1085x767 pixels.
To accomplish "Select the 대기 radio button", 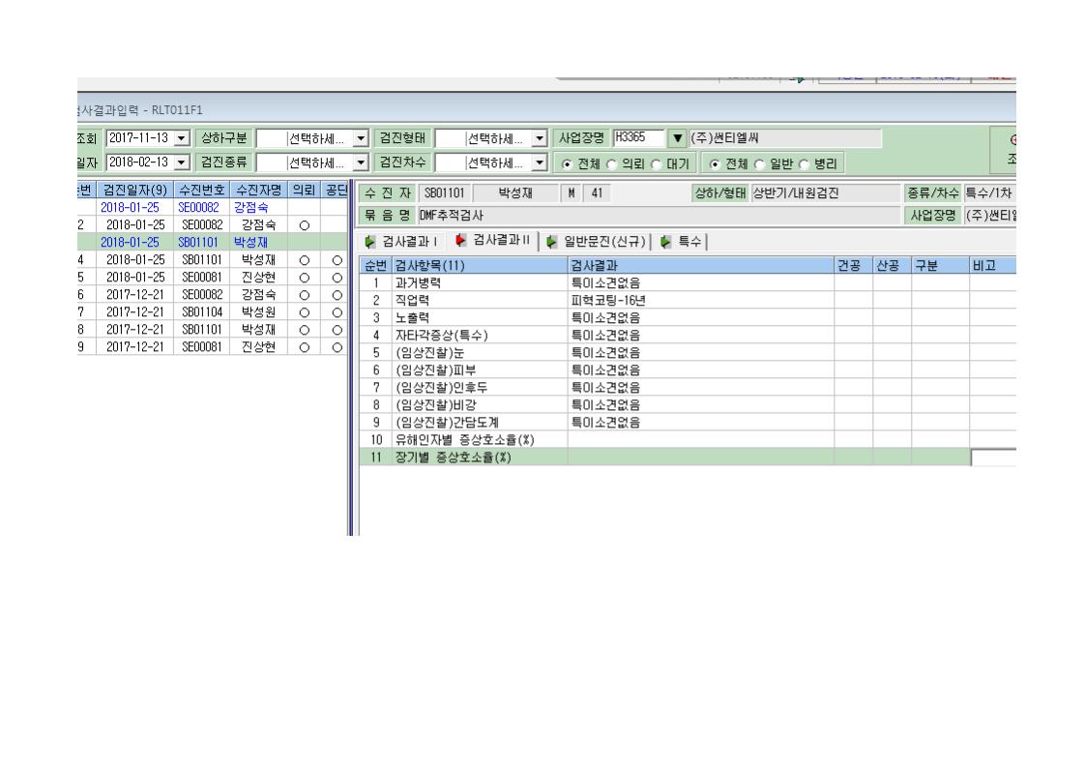I will click(x=657, y=164).
